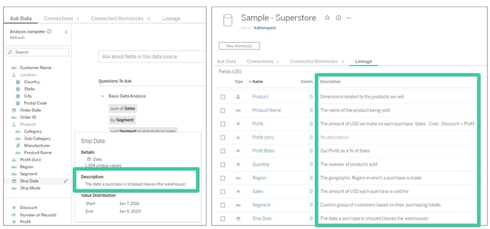Tick the checkbox for Profit Ratio field

pos(223,151)
